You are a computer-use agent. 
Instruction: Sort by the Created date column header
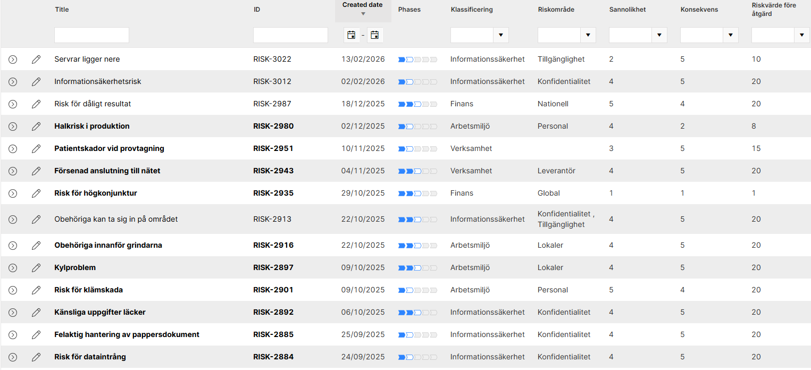[x=363, y=5]
